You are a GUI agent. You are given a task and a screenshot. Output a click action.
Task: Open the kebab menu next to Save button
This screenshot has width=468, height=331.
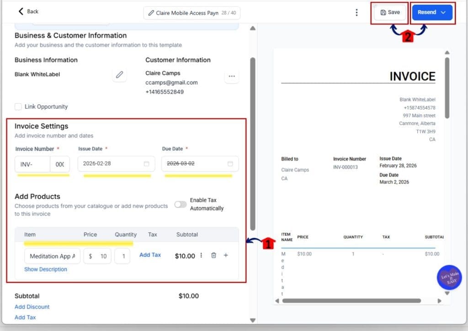357,12
